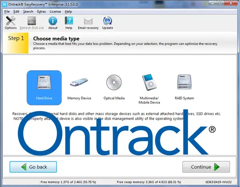Click the Choose media type heading
Viewport: 240px width, 187px height.
(x=56, y=38)
